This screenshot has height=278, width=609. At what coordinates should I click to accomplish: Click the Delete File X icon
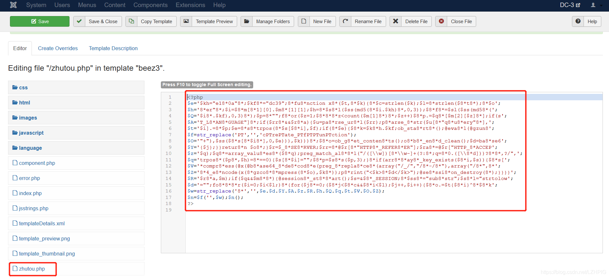[396, 21]
